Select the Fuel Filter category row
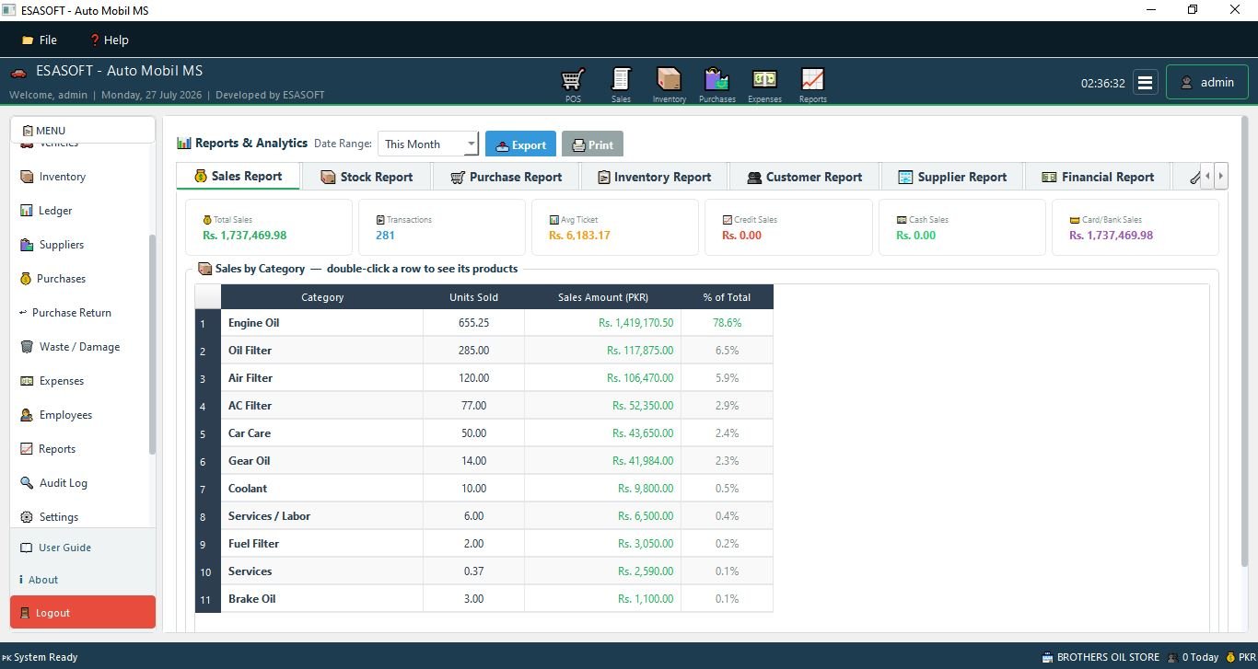The height and width of the screenshot is (669, 1258). coord(484,544)
